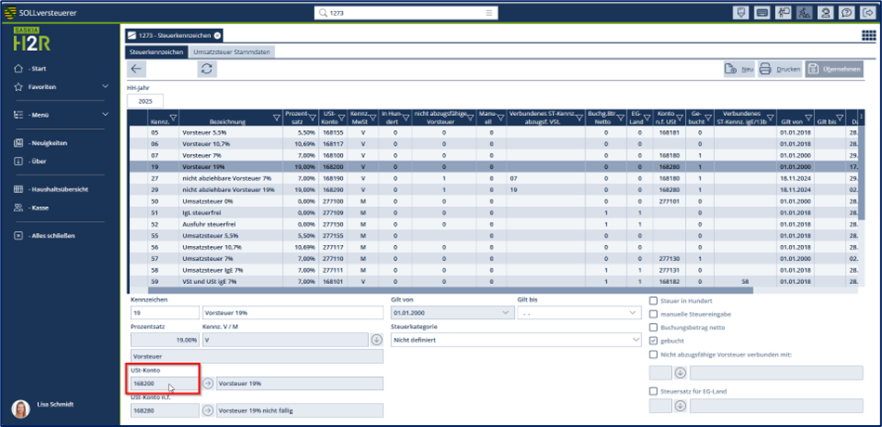882x427 pixels.
Task: Open the grid apps icon
Action: tap(868, 35)
